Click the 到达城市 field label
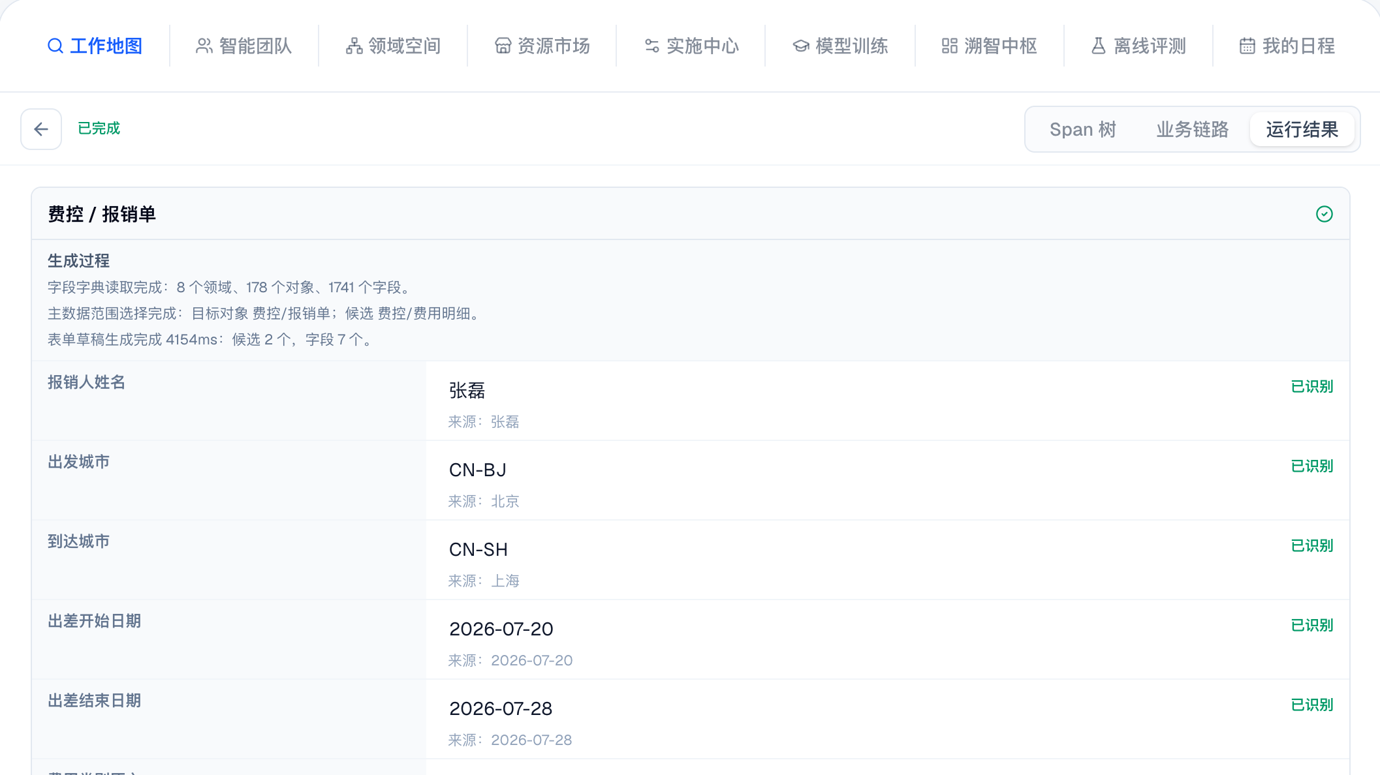Viewport: 1380px width, 775px height. tap(78, 541)
